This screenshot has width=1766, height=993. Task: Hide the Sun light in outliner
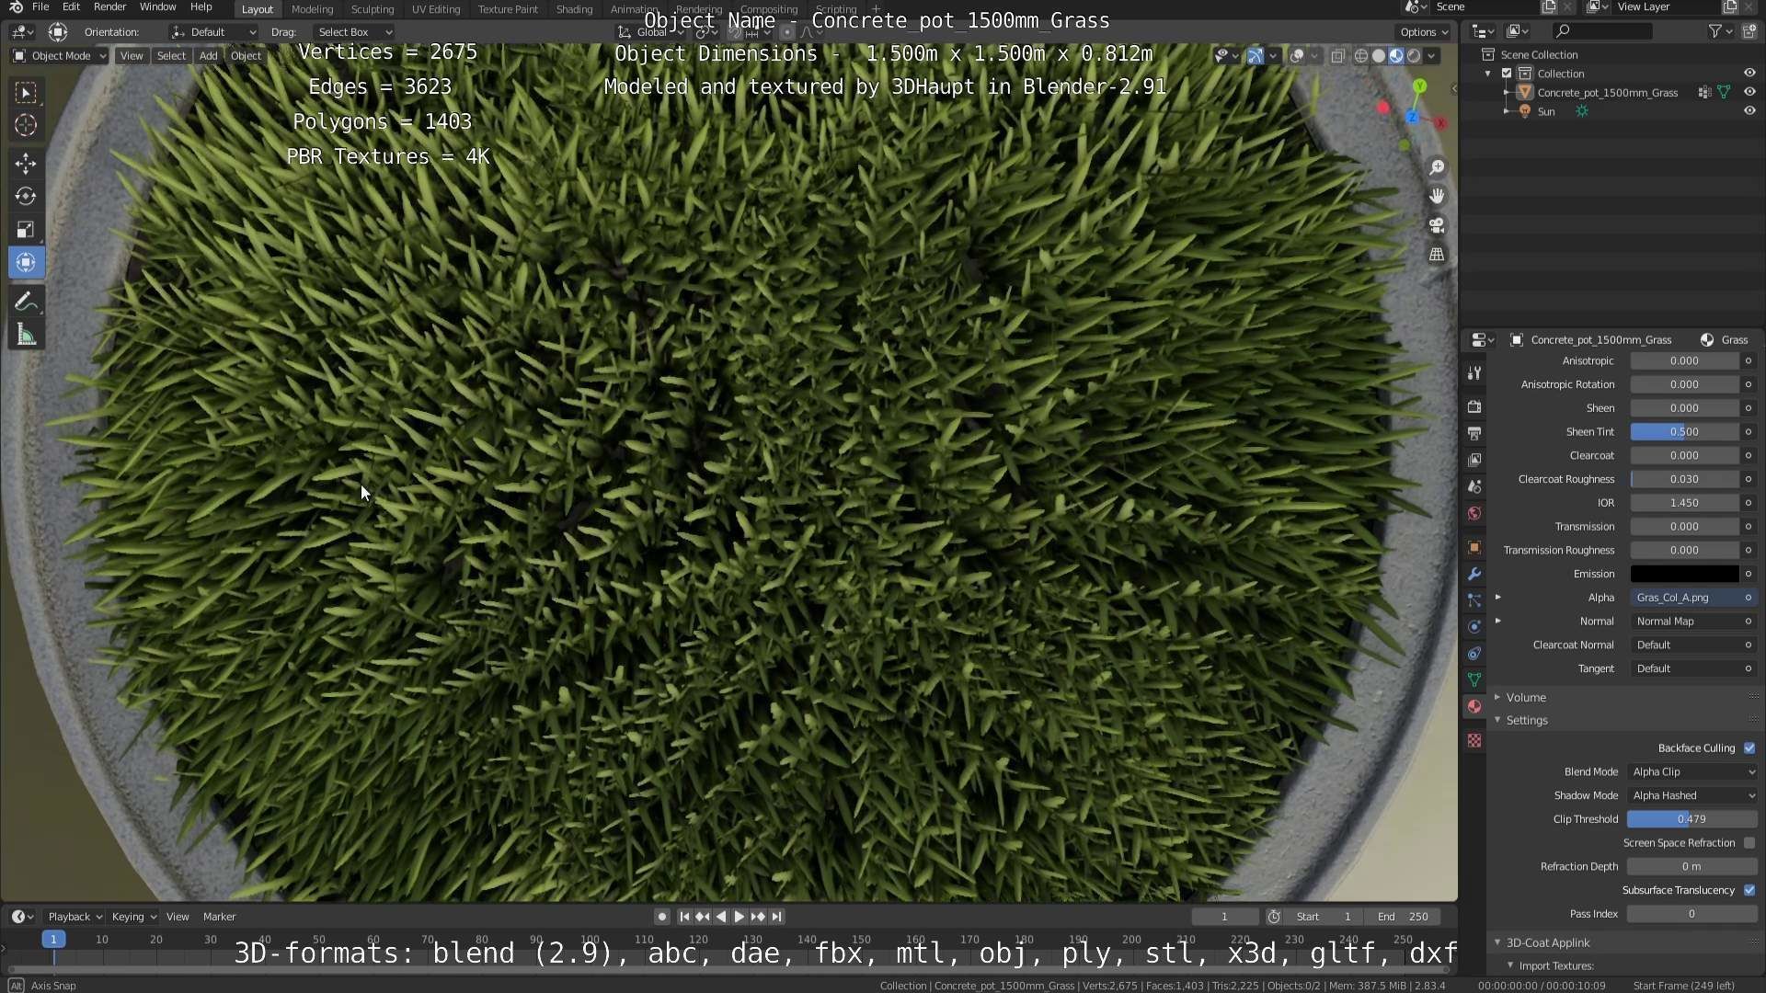pos(1749,111)
